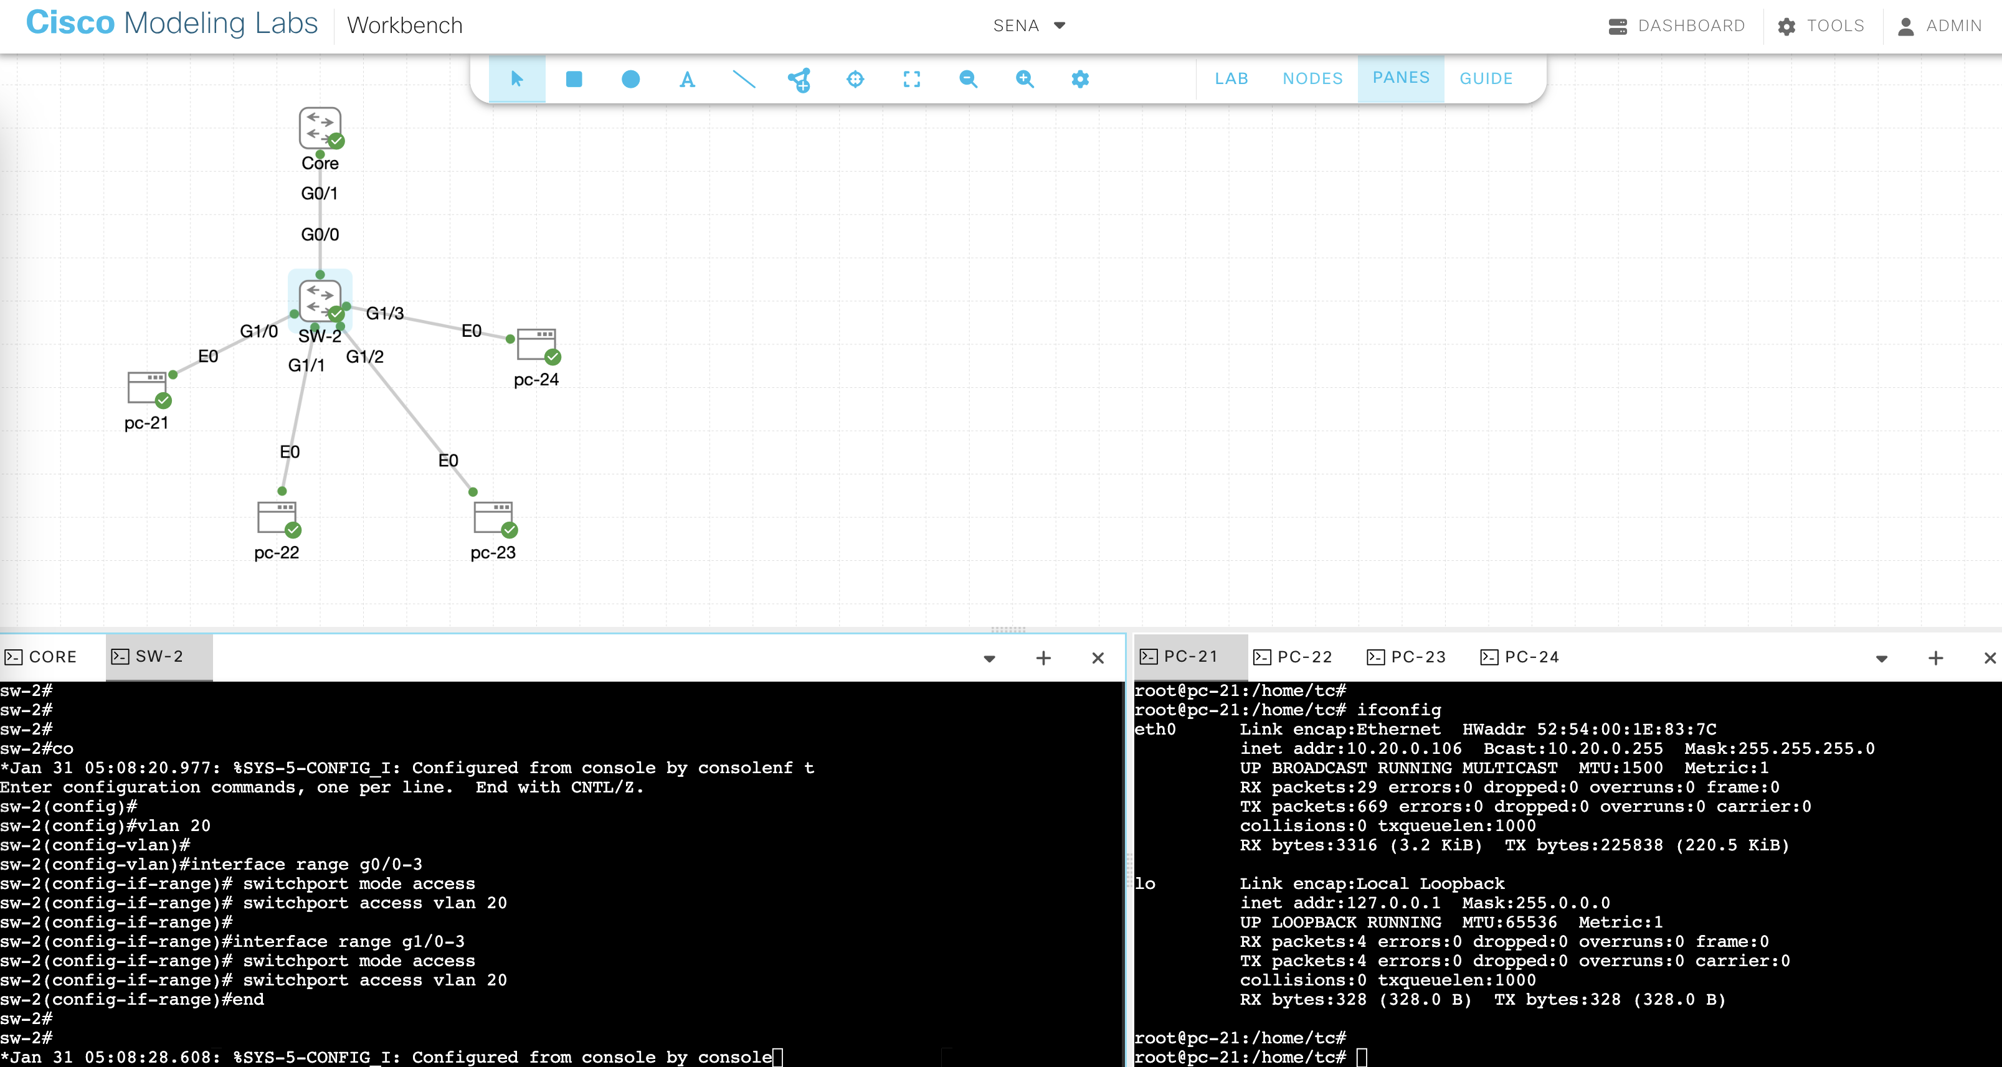Open the CORE console tab
The width and height of the screenshot is (2002, 1067).
coord(43,657)
